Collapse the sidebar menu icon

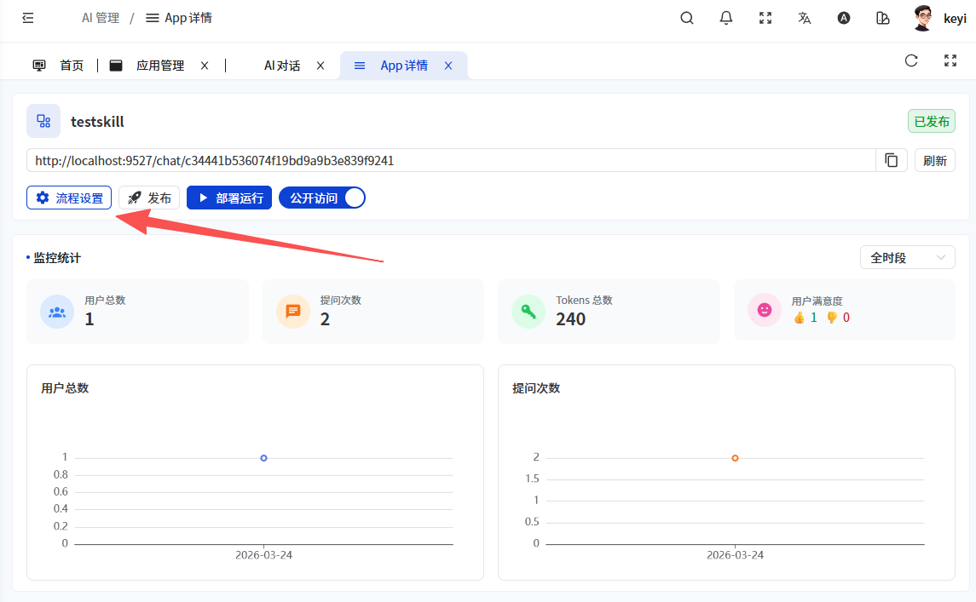pyautogui.click(x=28, y=18)
